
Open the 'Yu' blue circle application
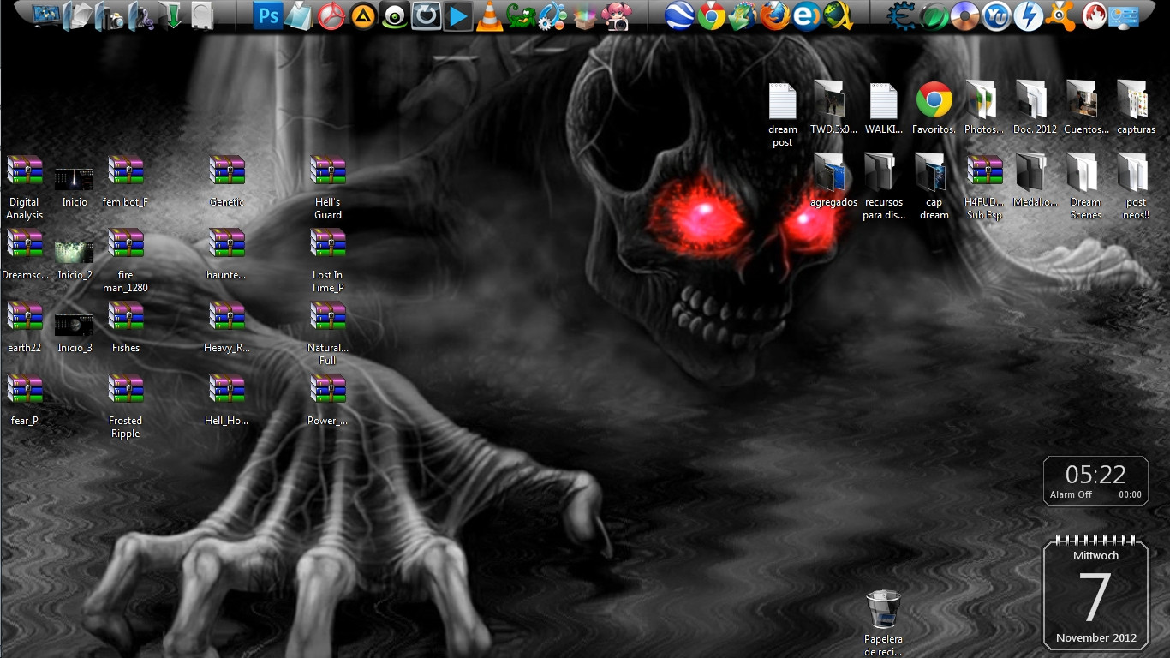coord(996,15)
